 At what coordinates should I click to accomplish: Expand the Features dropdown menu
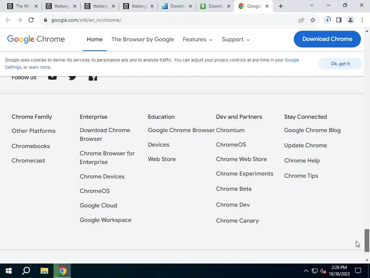(198, 39)
